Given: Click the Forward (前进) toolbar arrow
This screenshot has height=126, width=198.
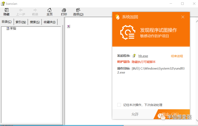Looking at the screenshot, I should coord(35,12).
